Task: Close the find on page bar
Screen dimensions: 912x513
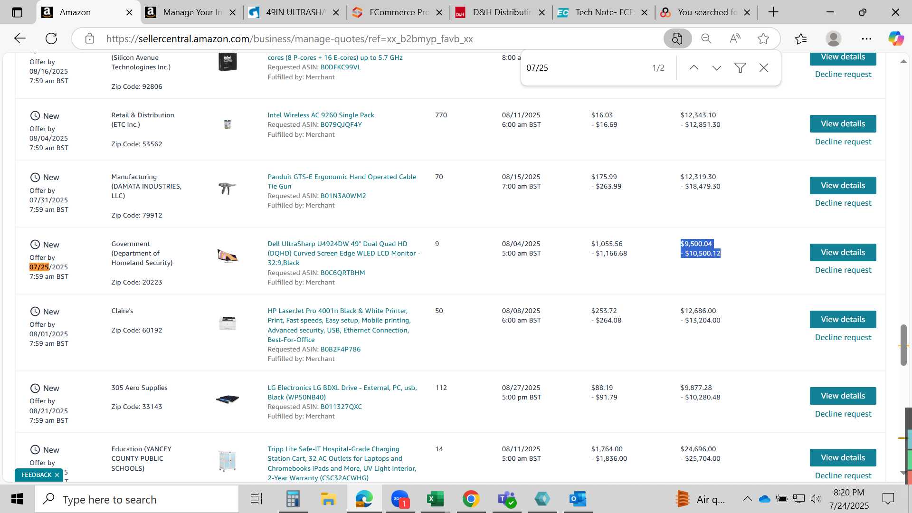Action: (x=764, y=68)
